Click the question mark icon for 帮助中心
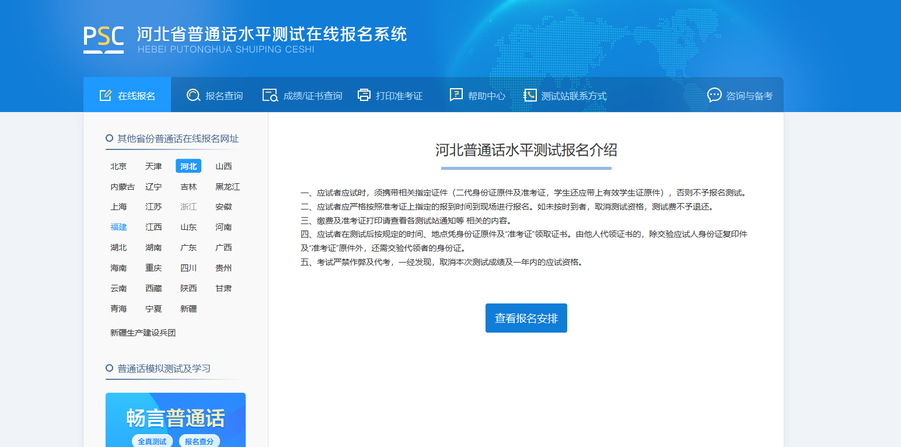This screenshot has height=447, width=901. click(456, 95)
